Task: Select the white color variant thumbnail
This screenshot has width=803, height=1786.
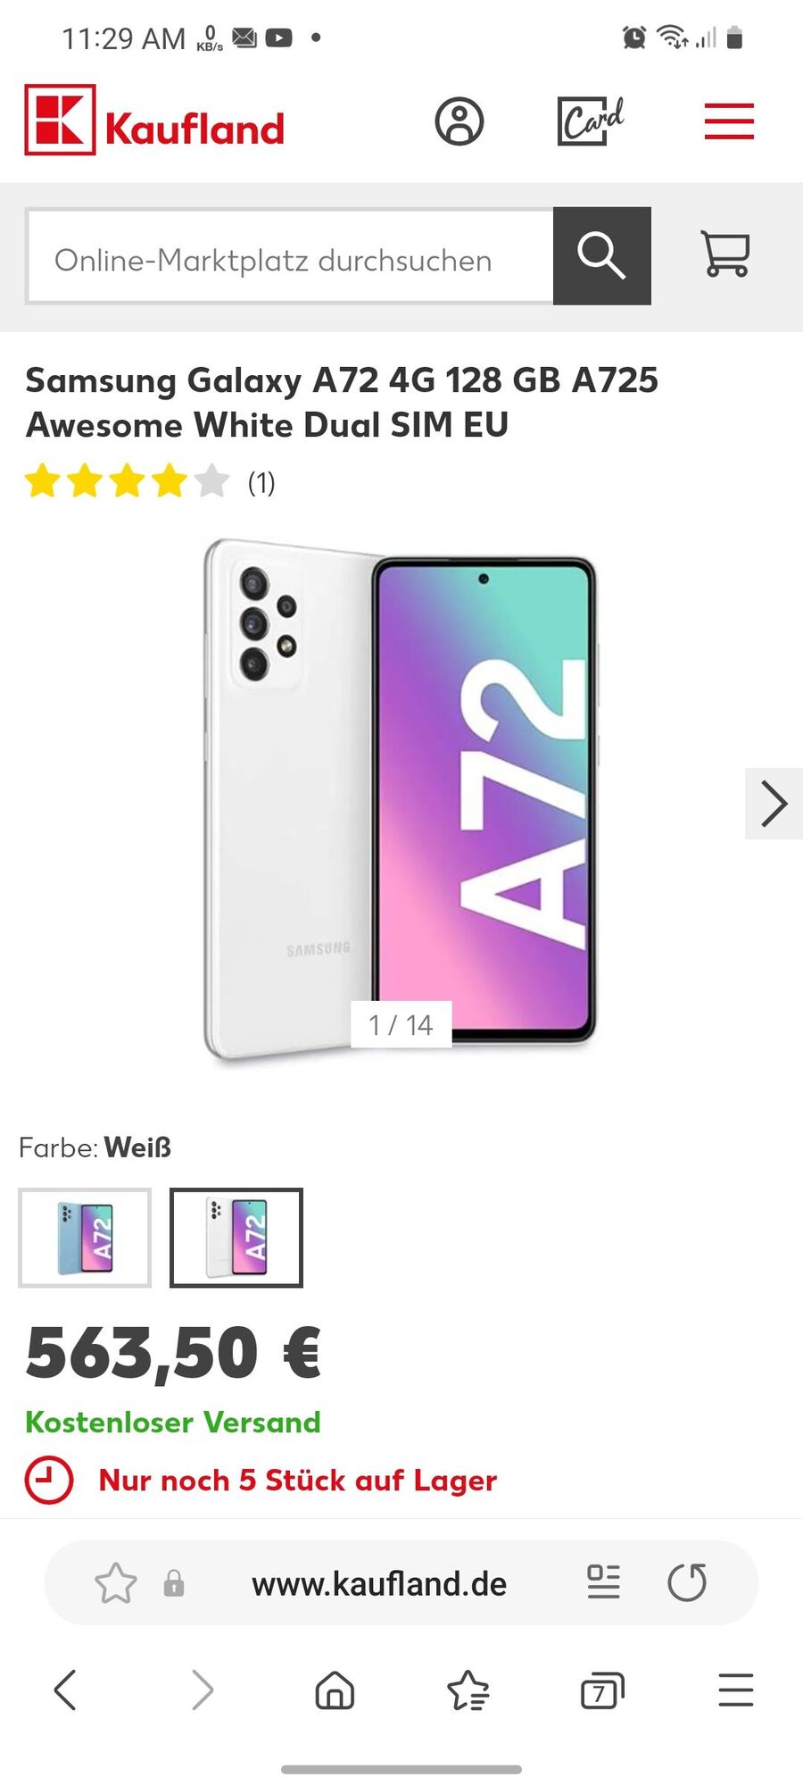Action: click(236, 1238)
